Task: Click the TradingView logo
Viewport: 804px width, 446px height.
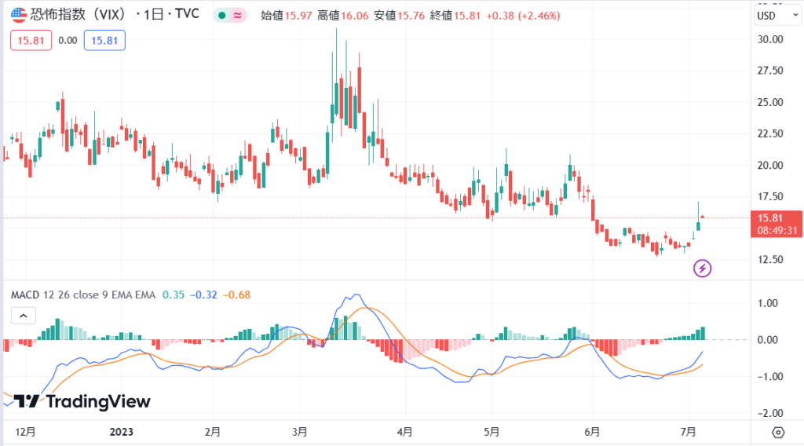Action: click(x=82, y=401)
